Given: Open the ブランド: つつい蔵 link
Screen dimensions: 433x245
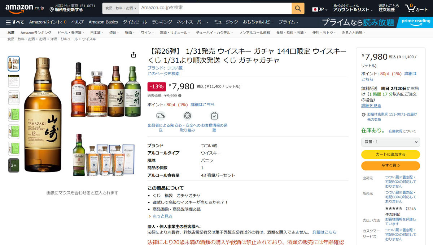Looking at the screenshot, I should pyautogui.click(x=165, y=68).
